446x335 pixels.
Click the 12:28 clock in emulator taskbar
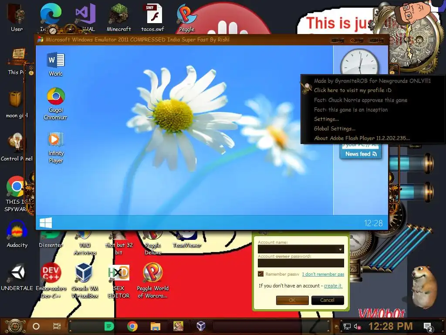pyautogui.click(x=373, y=223)
